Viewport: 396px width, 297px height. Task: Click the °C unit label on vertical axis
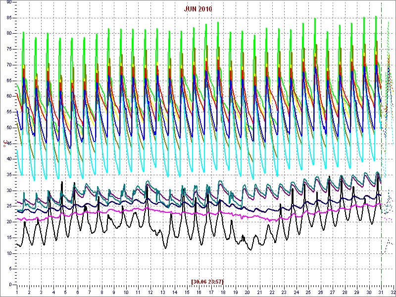click(5, 144)
